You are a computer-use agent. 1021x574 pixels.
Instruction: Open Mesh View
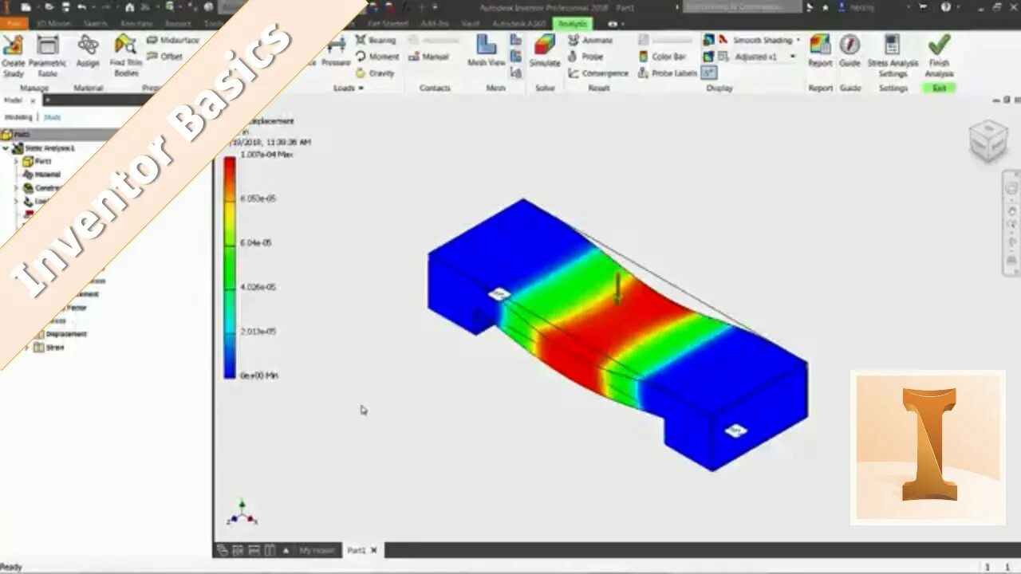(x=487, y=51)
